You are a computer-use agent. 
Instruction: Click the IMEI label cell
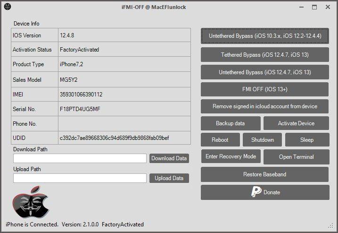coord(35,95)
